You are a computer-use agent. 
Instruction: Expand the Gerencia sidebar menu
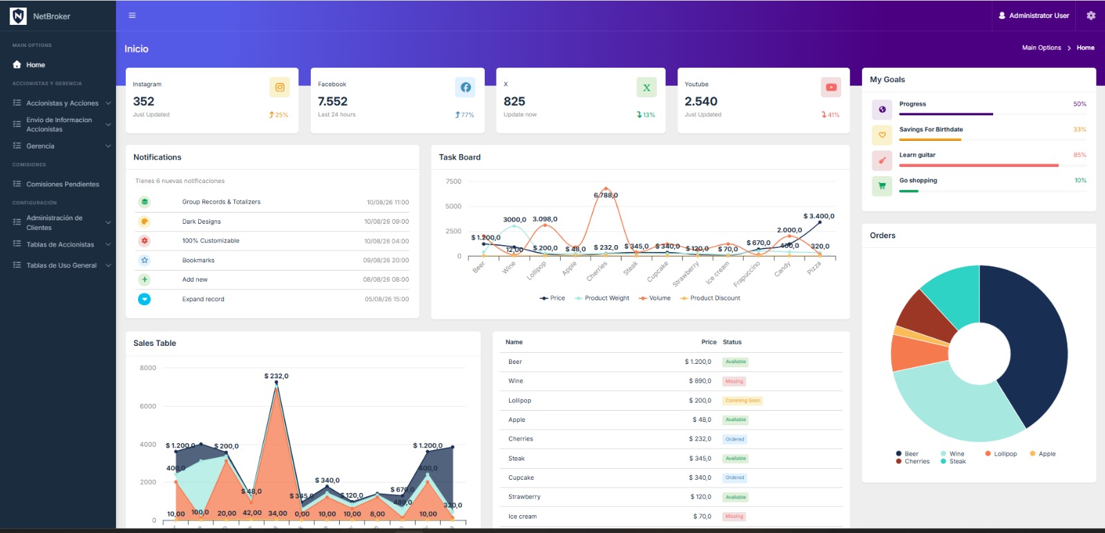(61, 146)
